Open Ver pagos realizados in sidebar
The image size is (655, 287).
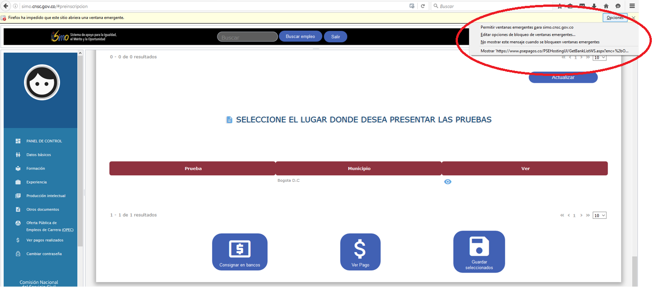(45, 240)
